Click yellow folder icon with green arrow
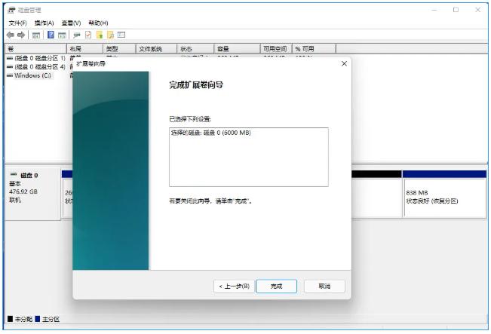The image size is (491, 334). coord(100,35)
